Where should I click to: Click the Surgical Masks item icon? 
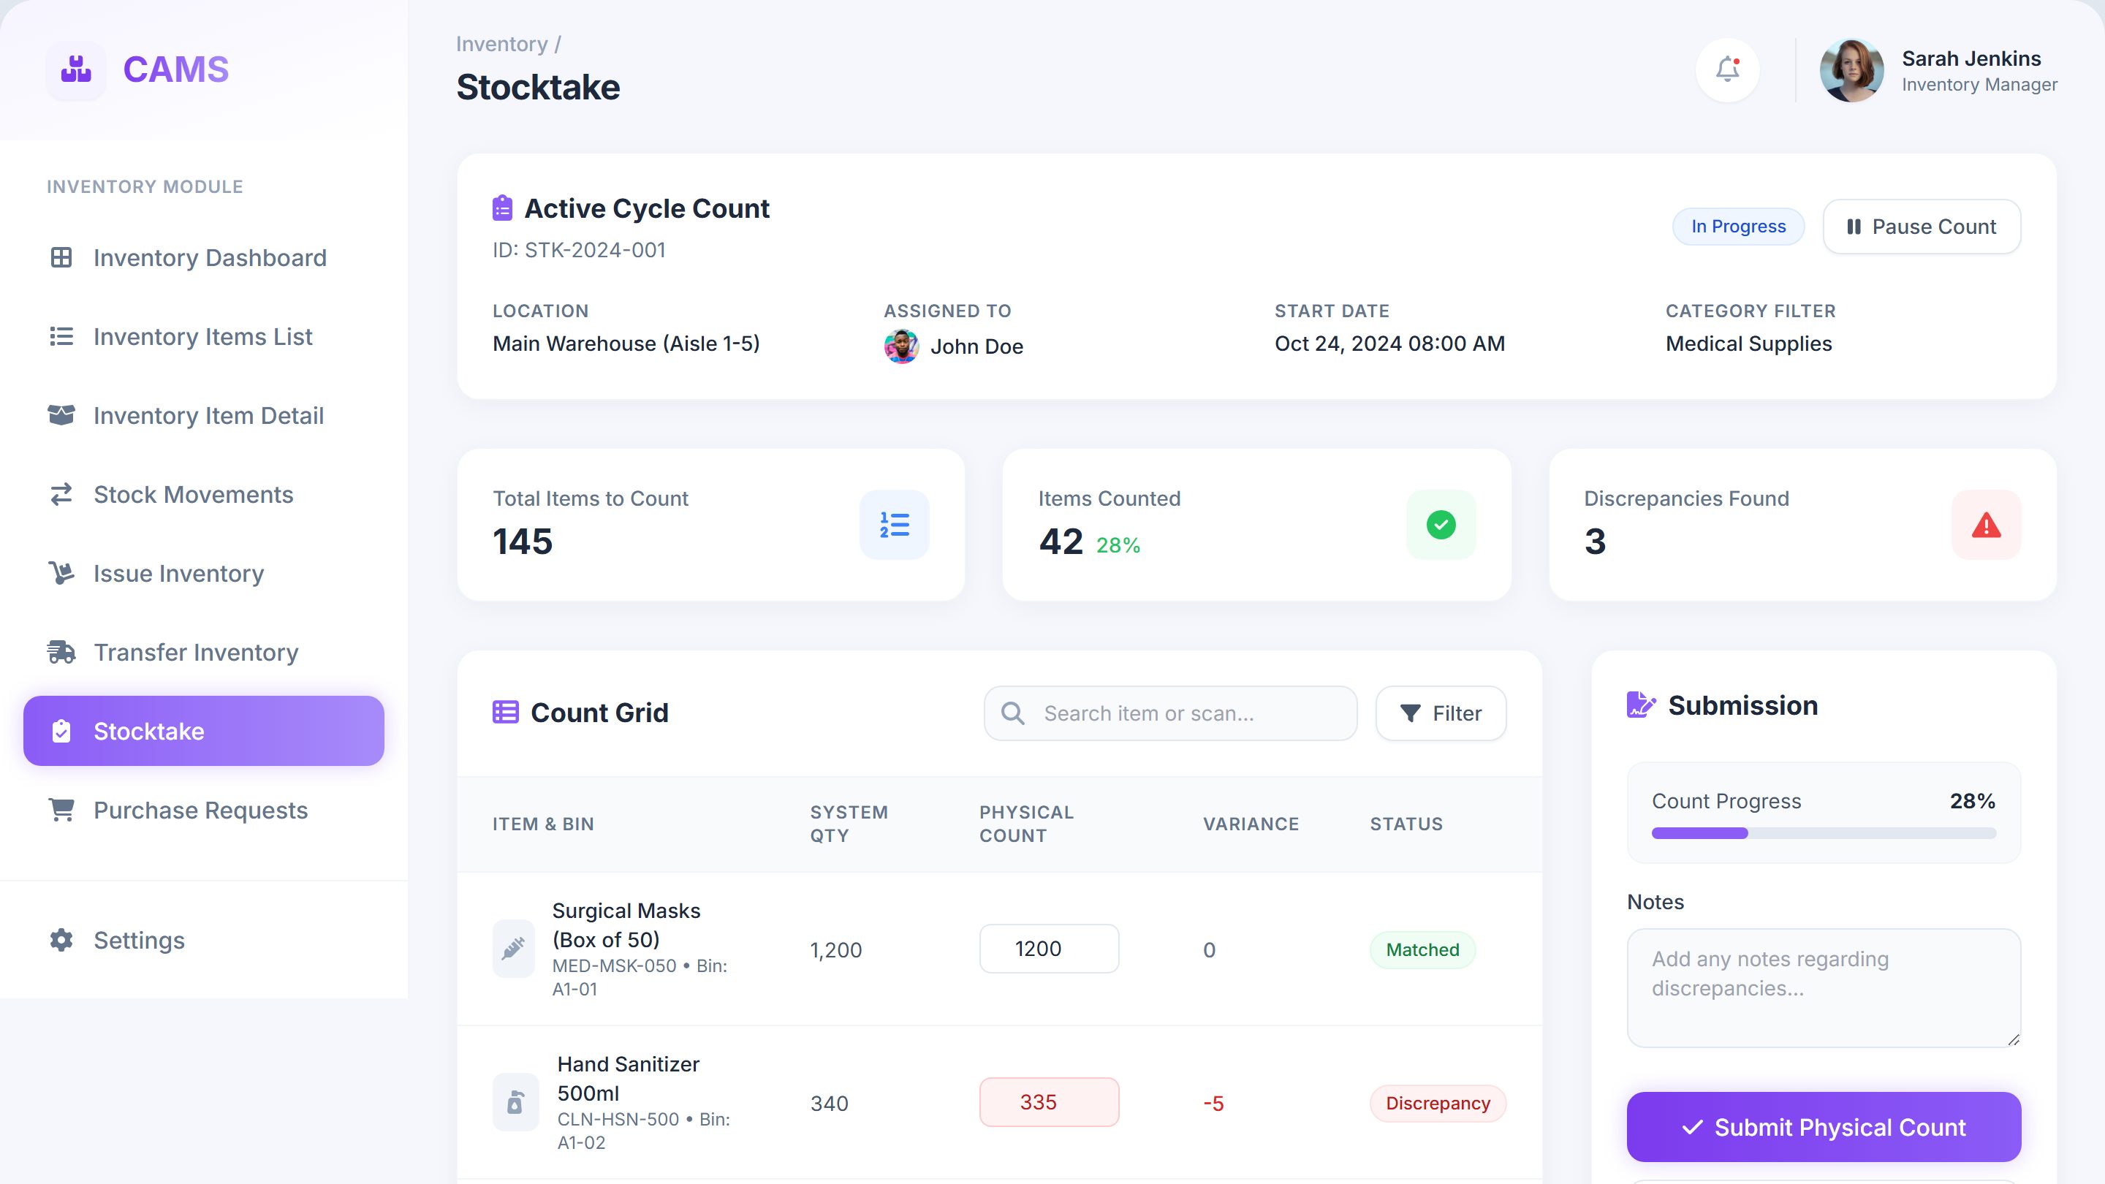tap(513, 949)
